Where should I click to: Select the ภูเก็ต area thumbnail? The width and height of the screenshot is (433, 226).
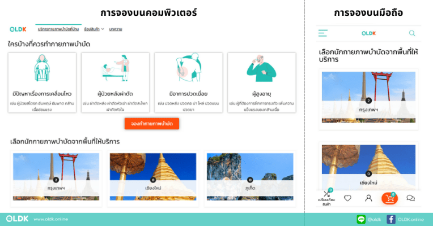pyautogui.click(x=250, y=177)
